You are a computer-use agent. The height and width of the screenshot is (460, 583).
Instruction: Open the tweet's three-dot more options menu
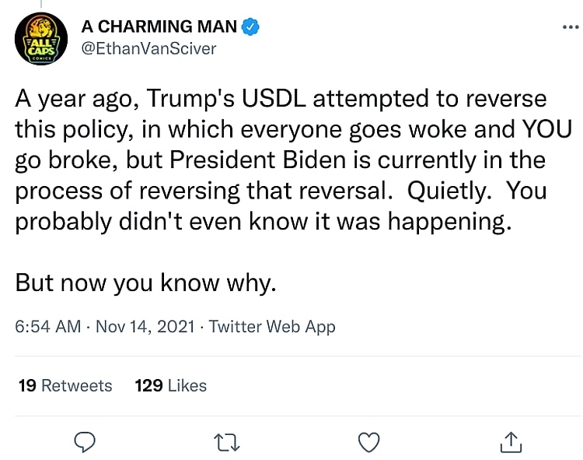(571, 27)
